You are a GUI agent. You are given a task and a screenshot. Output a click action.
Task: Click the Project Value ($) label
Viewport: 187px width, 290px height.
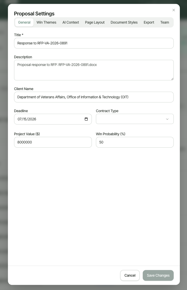(x=27, y=134)
